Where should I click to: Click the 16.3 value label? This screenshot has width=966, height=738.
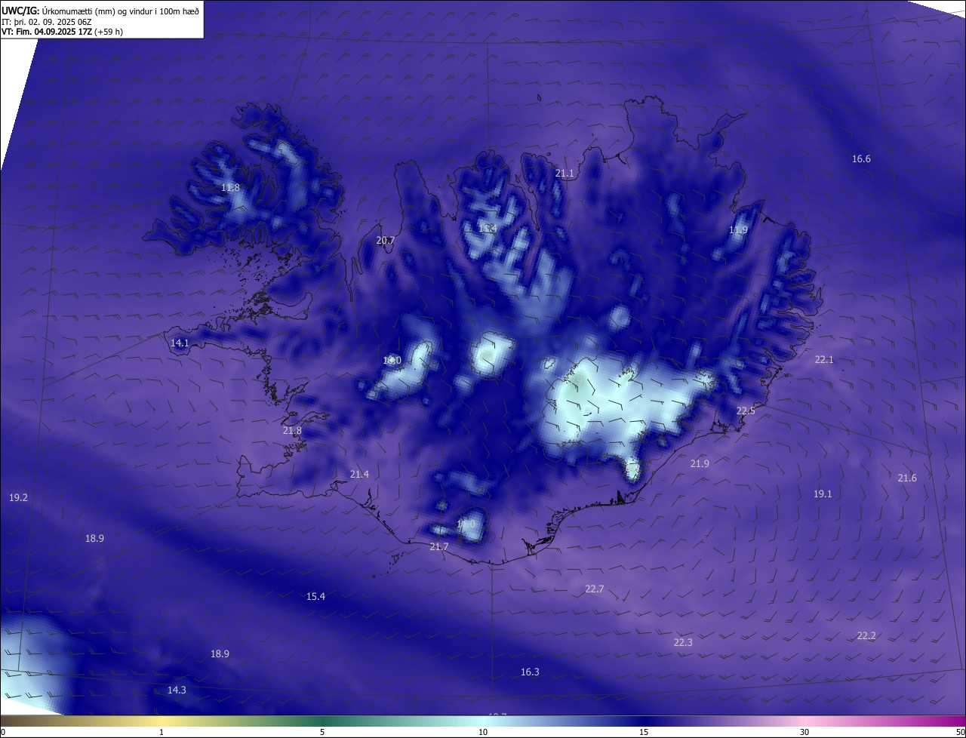pyautogui.click(x=530, y=672)
